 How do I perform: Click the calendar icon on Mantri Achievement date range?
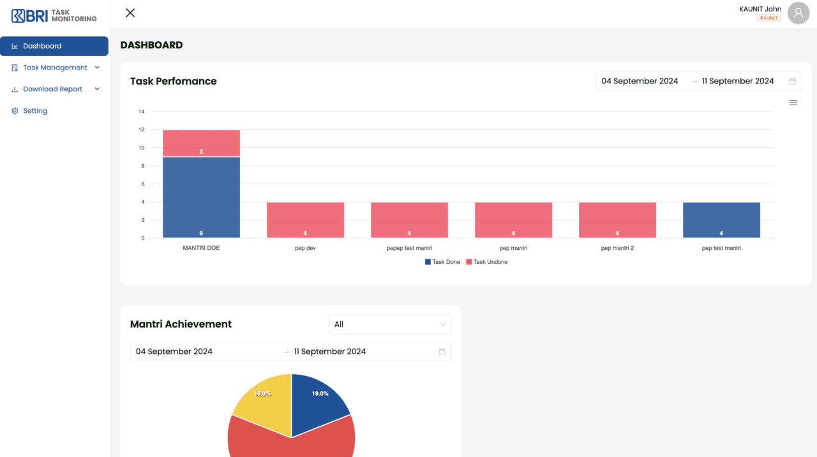coord(442,351)
